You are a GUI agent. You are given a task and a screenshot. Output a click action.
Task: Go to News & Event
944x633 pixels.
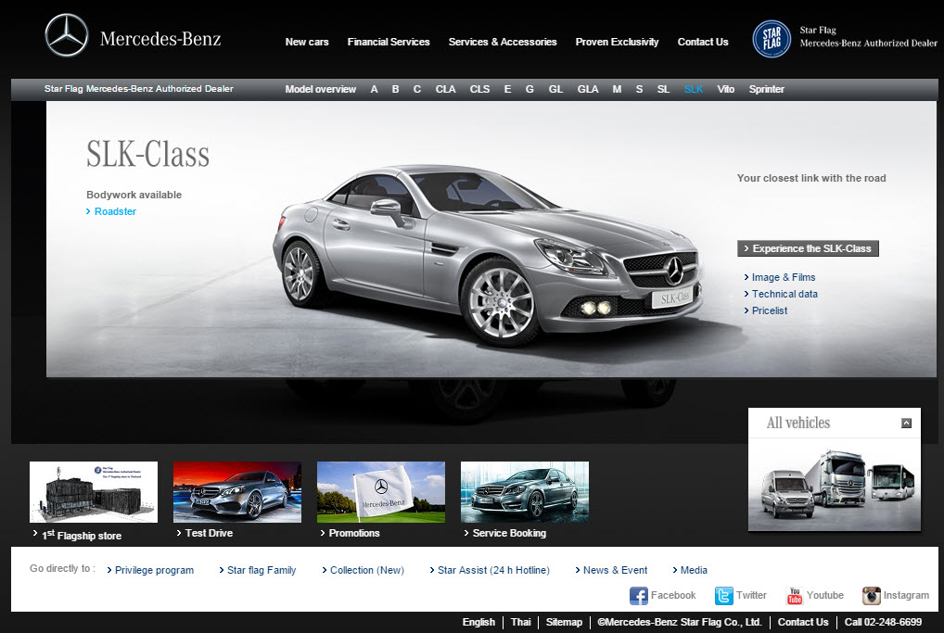(615, 570)
